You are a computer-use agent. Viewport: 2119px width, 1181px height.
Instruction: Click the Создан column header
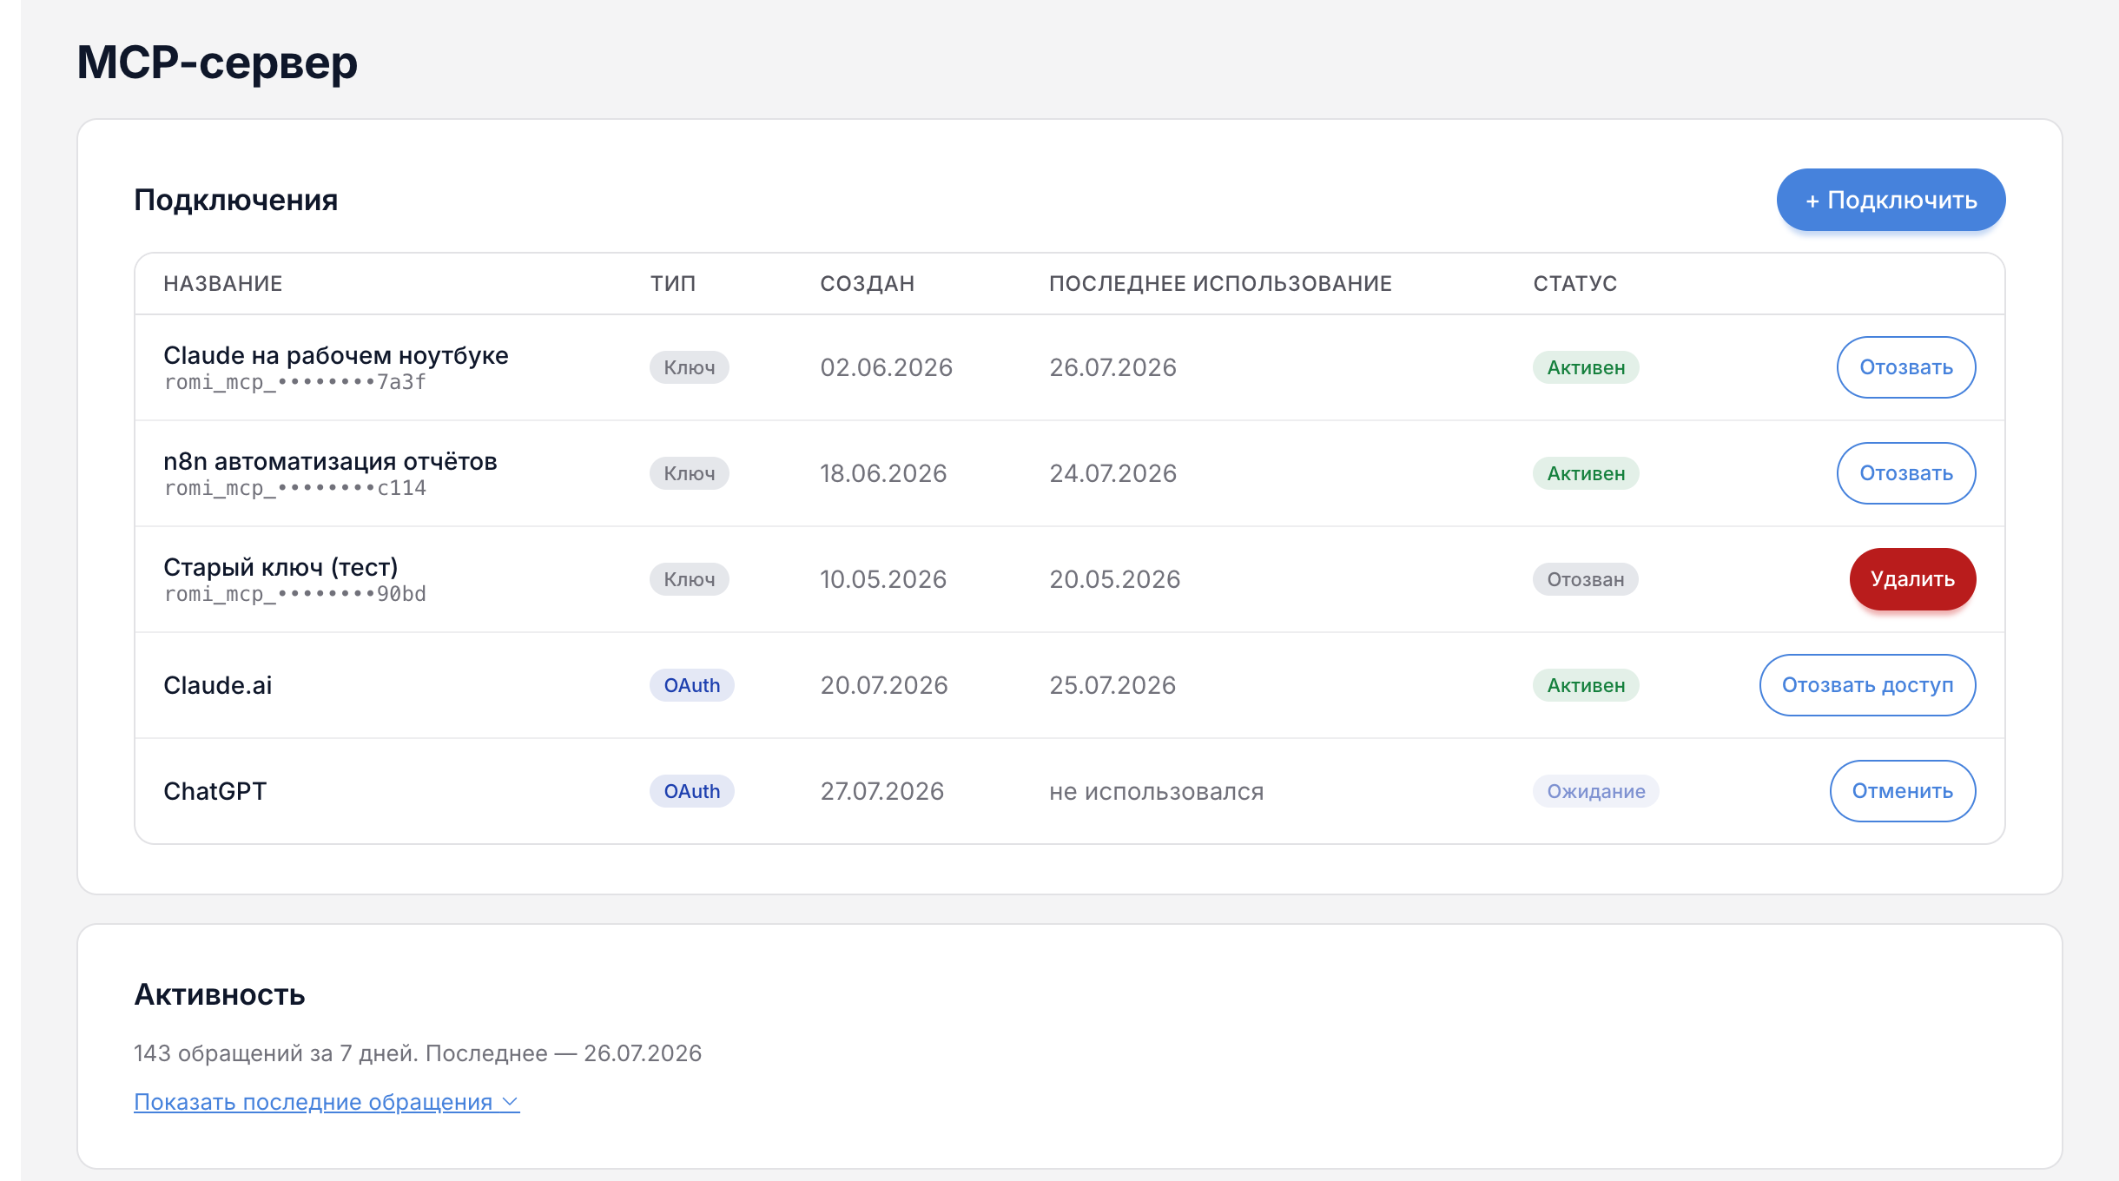[868, 284]
